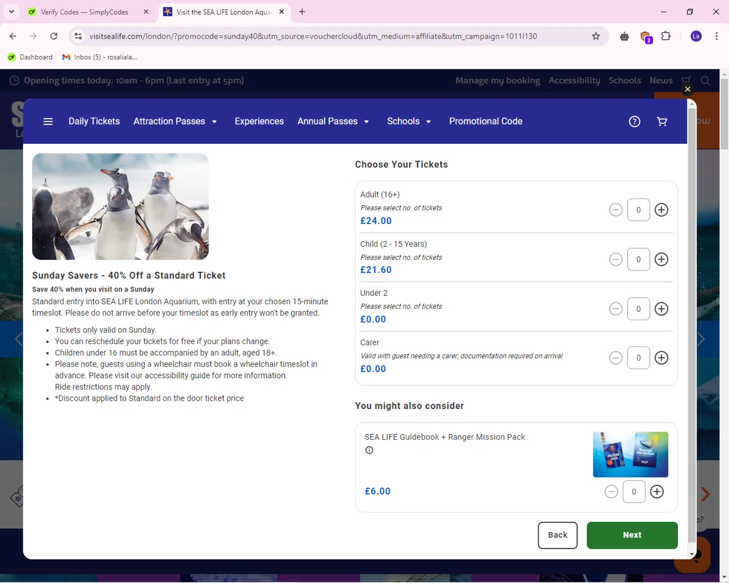Open the tab search dropdown arrow
This screenshot has width=729, height=583.
pyautogui.click(x=12, y=12)
